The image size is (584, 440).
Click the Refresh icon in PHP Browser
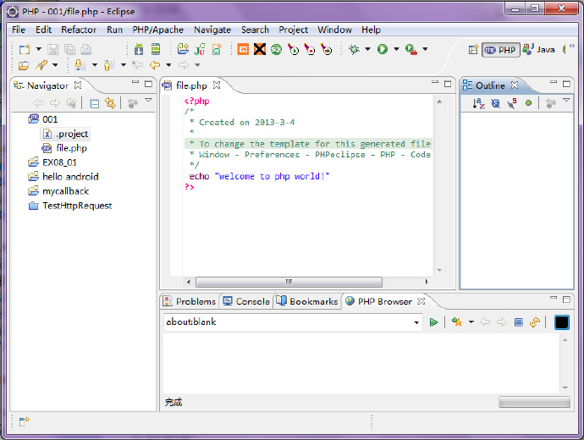[535, 322]
